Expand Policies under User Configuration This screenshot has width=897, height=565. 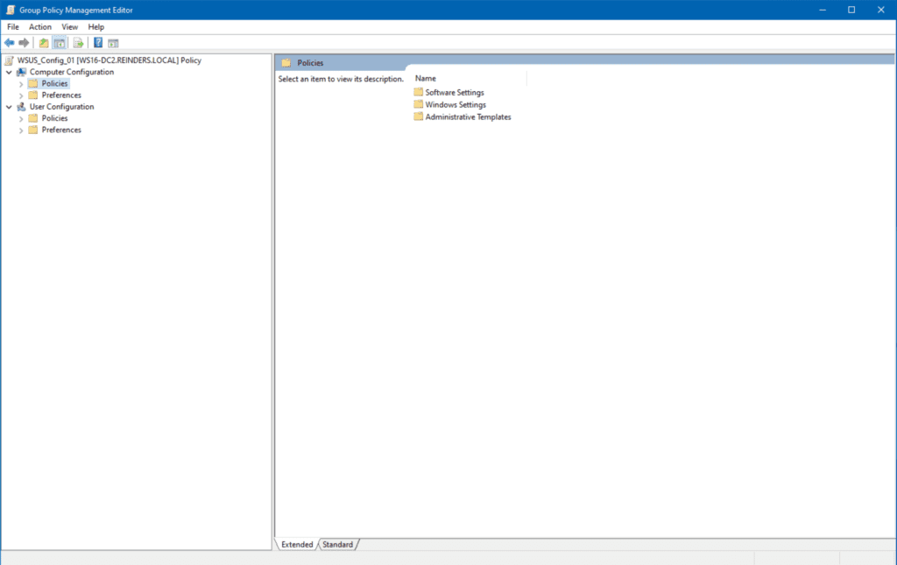pyautogui.click(x=21, y=119)
